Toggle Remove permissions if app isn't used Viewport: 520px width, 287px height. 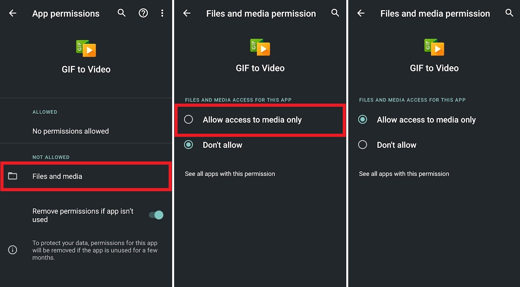(x=156, y=215)
